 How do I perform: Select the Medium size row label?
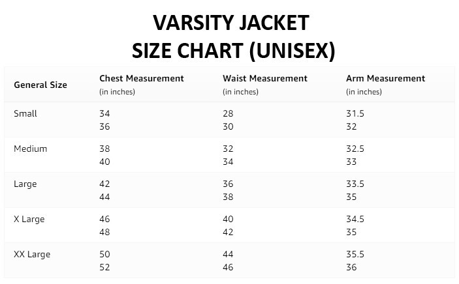coord(31,149)
